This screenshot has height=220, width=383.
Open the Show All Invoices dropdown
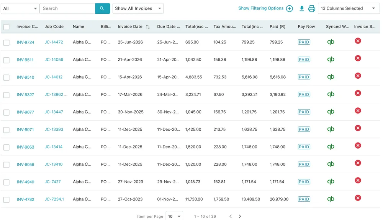coord(138,8)
